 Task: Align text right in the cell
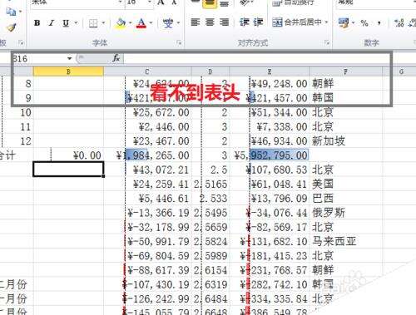pos(224,22)
